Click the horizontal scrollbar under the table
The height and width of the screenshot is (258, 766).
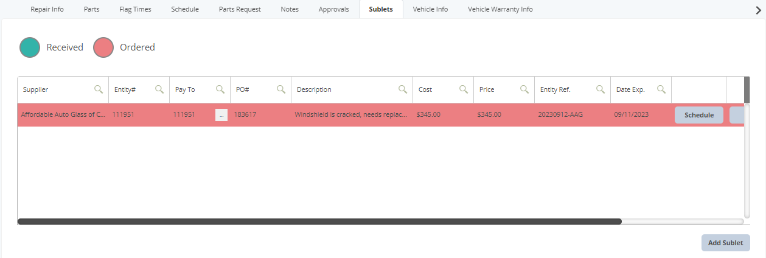tap(319, 221)
